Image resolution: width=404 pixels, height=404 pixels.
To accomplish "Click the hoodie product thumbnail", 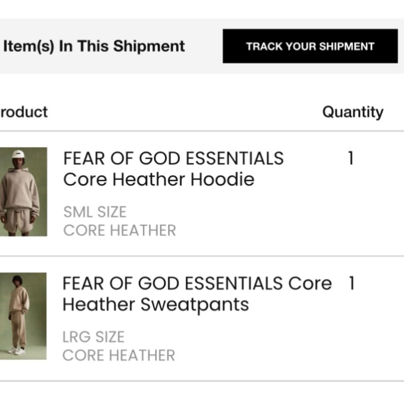I will coord(24,191).
